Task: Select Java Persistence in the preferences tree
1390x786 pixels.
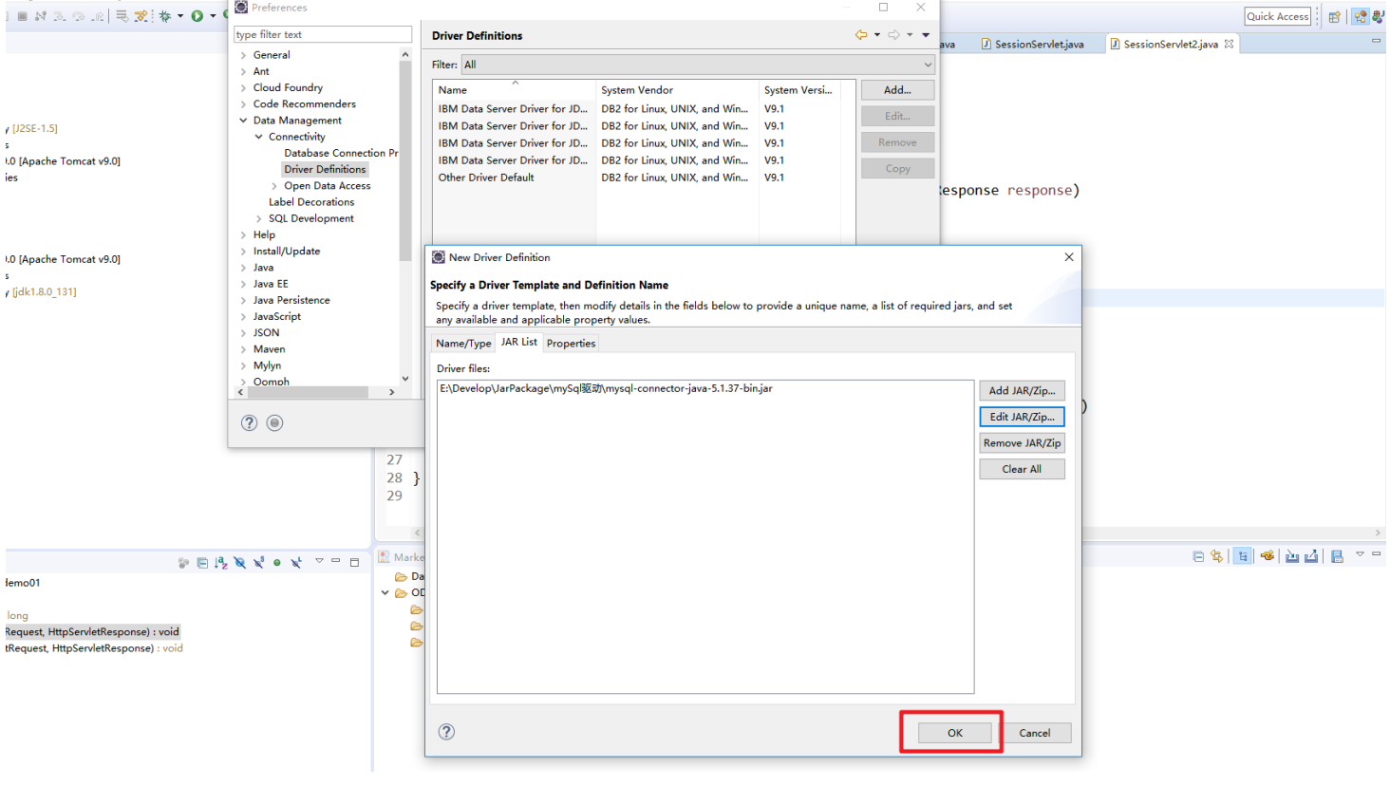Action: pos(291,300)
